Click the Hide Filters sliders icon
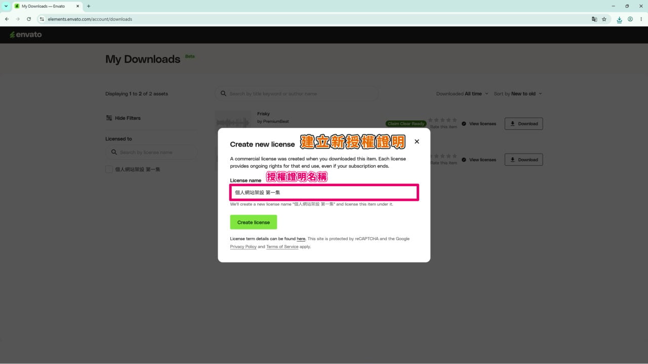Image resolution: width=648 pixels, height=364 pixels. tap(109, 118)
